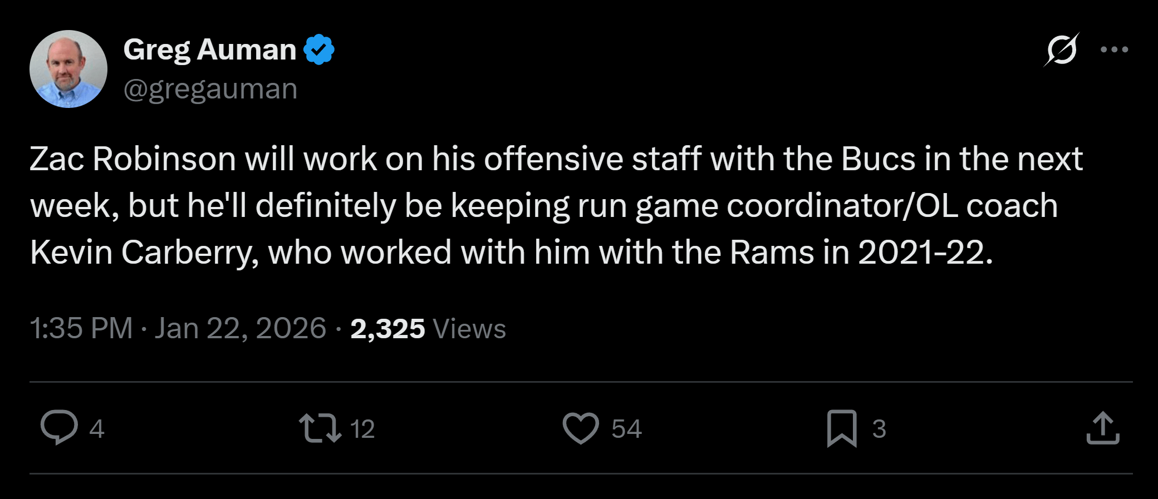Click the 1:35 PM timestamp
Screen dimensions: 1158x499
(x=81, y=328)
